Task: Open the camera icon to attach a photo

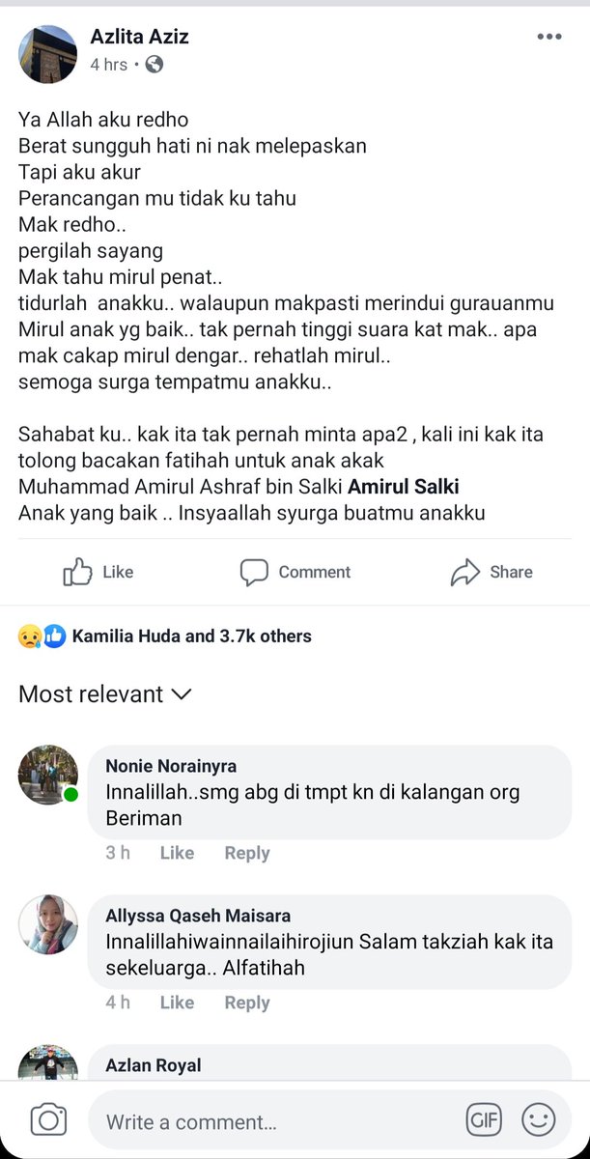Action: (48, 1120)
